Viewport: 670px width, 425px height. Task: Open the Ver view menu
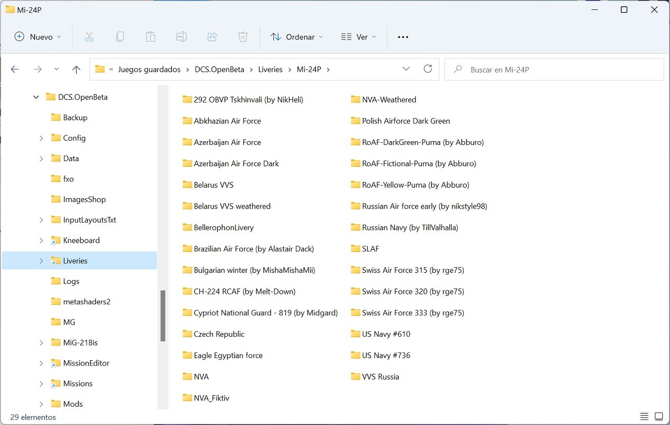pos(359,37)
